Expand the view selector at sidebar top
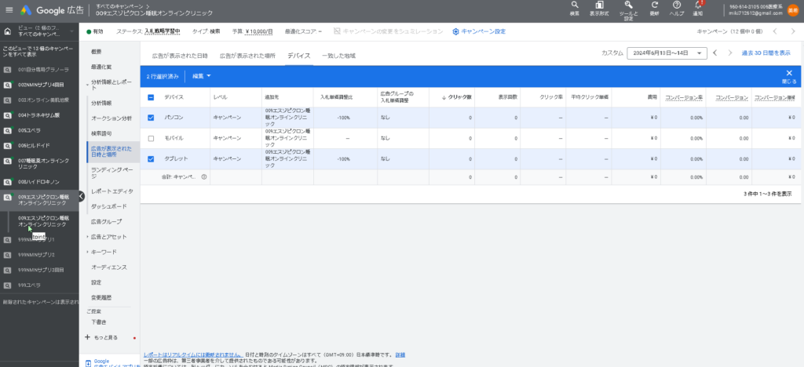This screenshot has width=804, height=367. pos(71,31)
